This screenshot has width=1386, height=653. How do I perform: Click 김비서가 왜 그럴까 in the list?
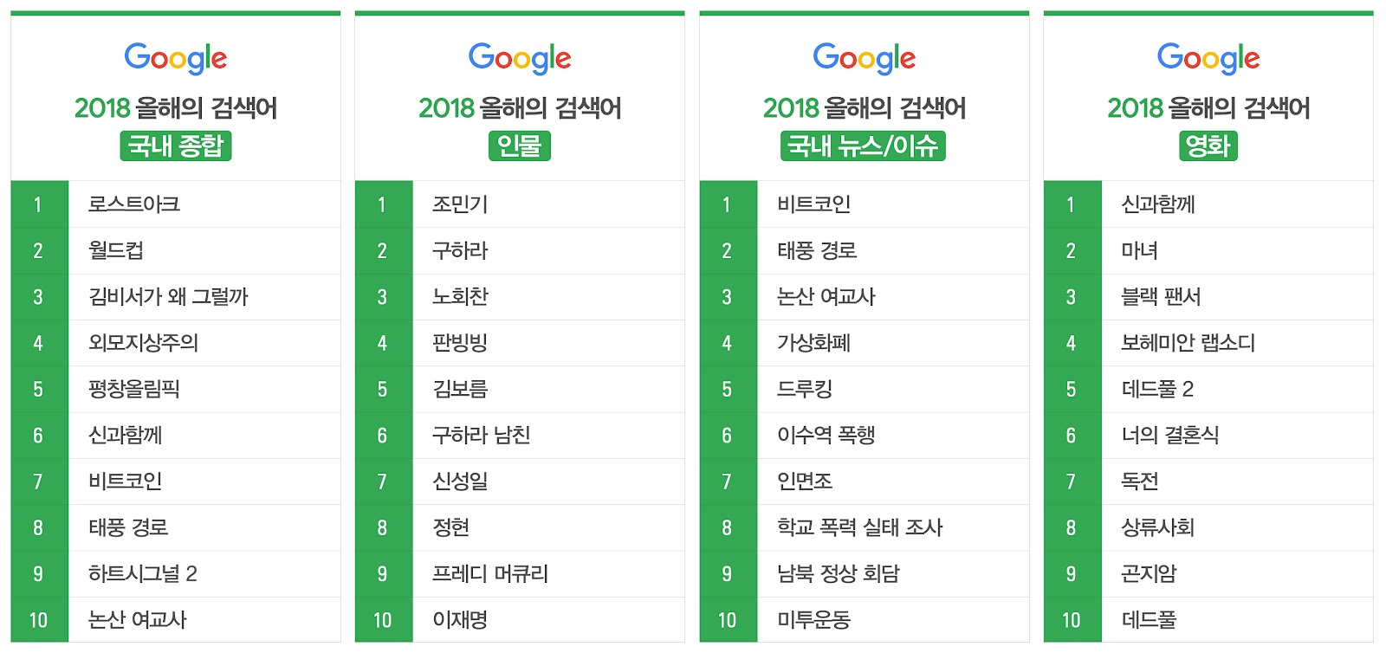168,297
